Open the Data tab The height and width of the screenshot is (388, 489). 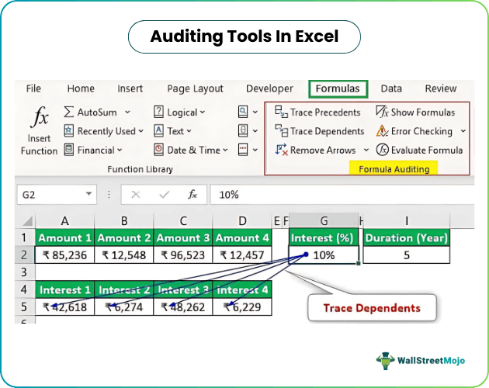pos(391,88)
